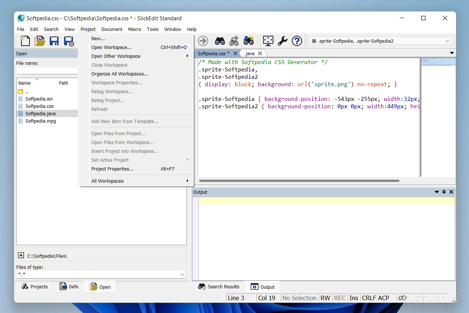The width and height of the screenshot is (469, 313).
Task: Click the editor horizontal scrollbar
Action: [299, 181]
